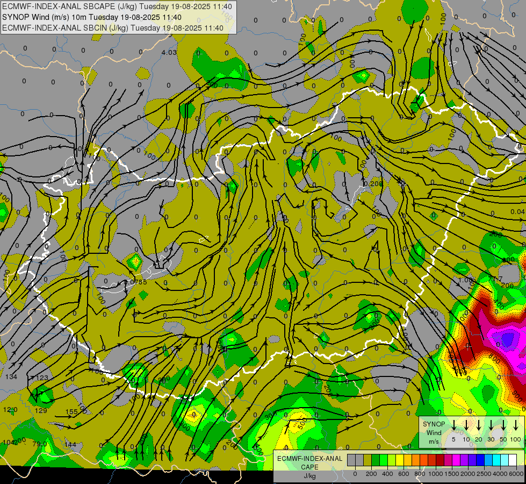Click the station value 144
The height and width of the screenshot is (484, 526).
click(70, 444)
